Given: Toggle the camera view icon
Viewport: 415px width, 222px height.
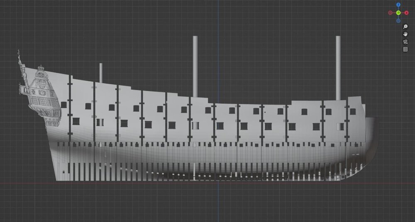Looking at the screenshot, I should tap(405, 42).
